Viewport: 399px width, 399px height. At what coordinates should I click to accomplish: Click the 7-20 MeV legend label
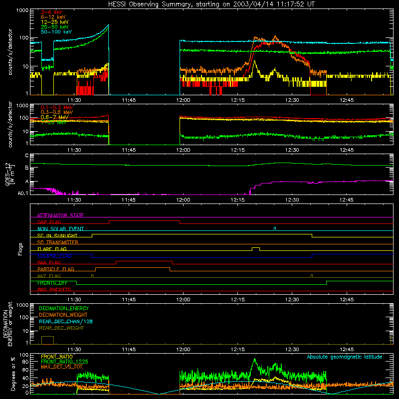tap(53, 122)
